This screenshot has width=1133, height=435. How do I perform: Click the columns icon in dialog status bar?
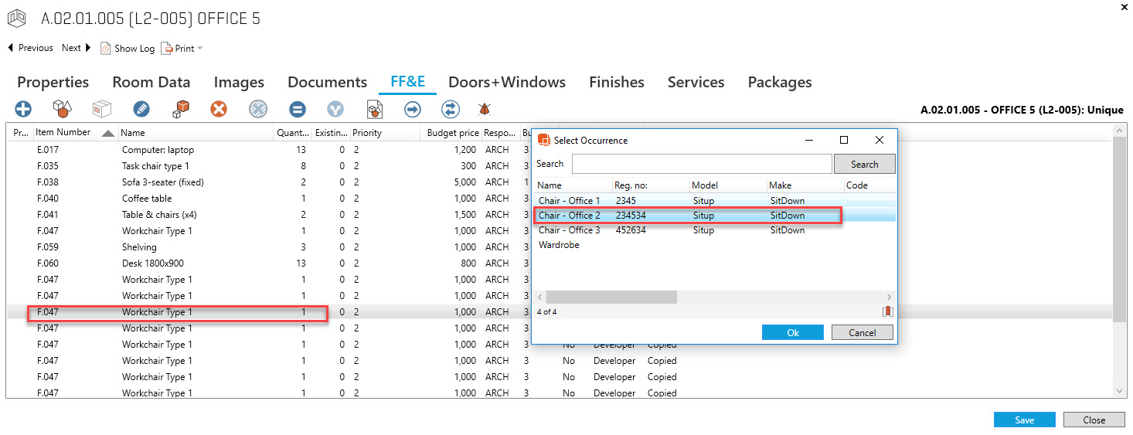tap(887, 311)
